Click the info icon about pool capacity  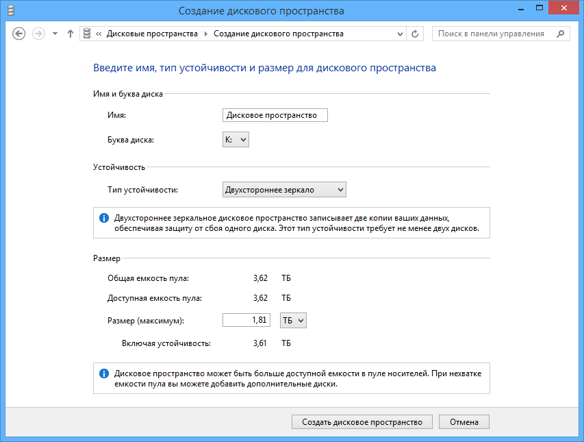pos(104,371)
